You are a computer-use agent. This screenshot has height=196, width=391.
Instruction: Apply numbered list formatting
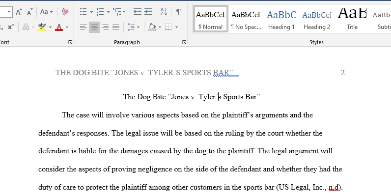click(100, 12)
